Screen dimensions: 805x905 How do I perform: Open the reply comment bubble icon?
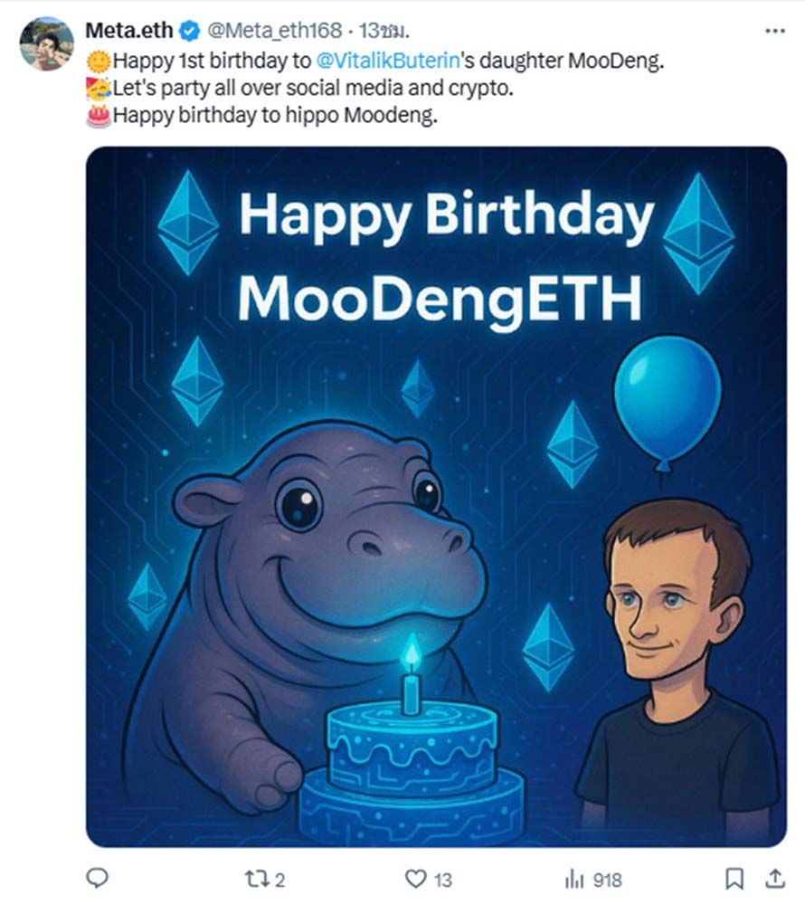97,879
